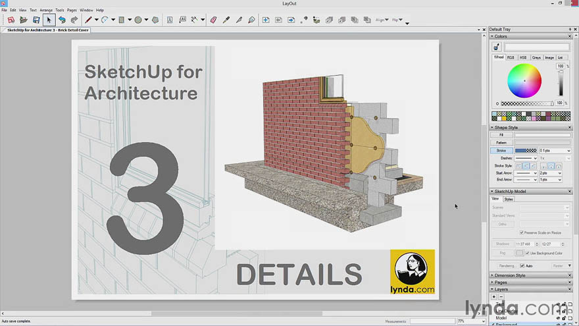Click the horizontal scrollbar under the page
Screen dimensions: 579x326
[x=237, y=313]
